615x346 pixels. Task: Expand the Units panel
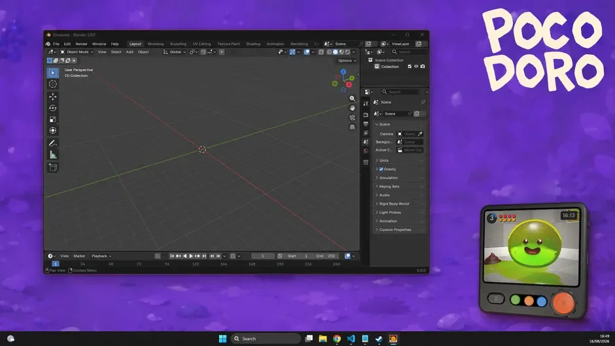[399, 160]
